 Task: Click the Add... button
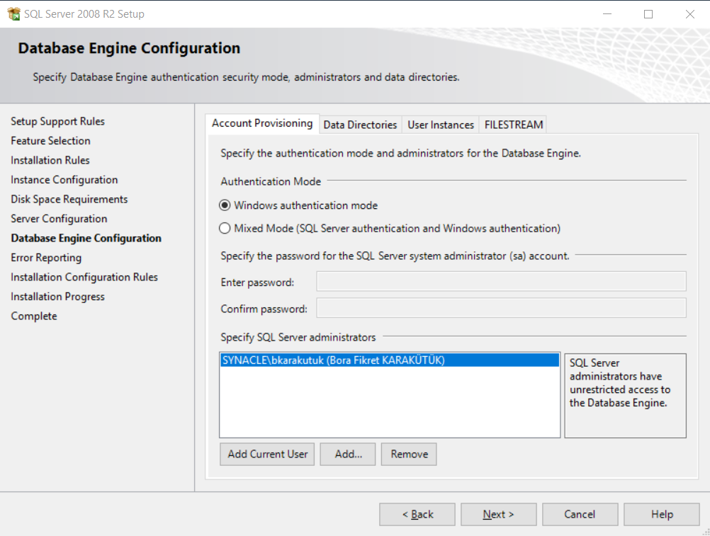coord(348,454)
